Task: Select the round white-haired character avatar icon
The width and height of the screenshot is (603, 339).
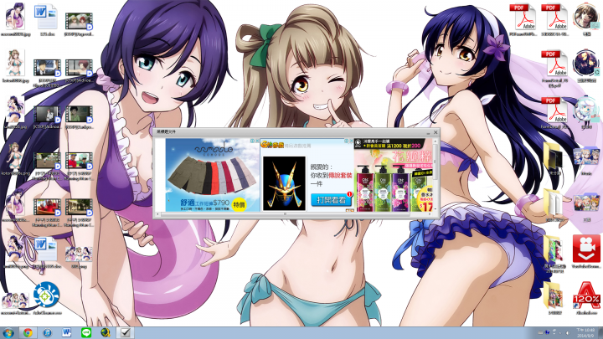Action: pyautogui.click(x=586, y=113)
